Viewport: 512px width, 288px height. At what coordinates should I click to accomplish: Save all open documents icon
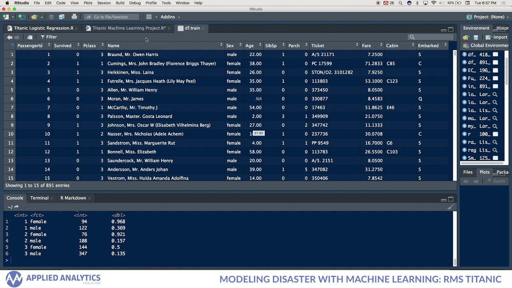(x=62, y=17)
